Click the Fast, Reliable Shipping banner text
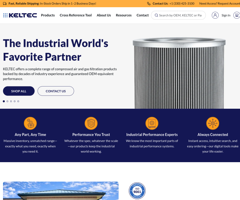This screenshot has height=200, width=240. pyautogui.click(x=52, y=4)
